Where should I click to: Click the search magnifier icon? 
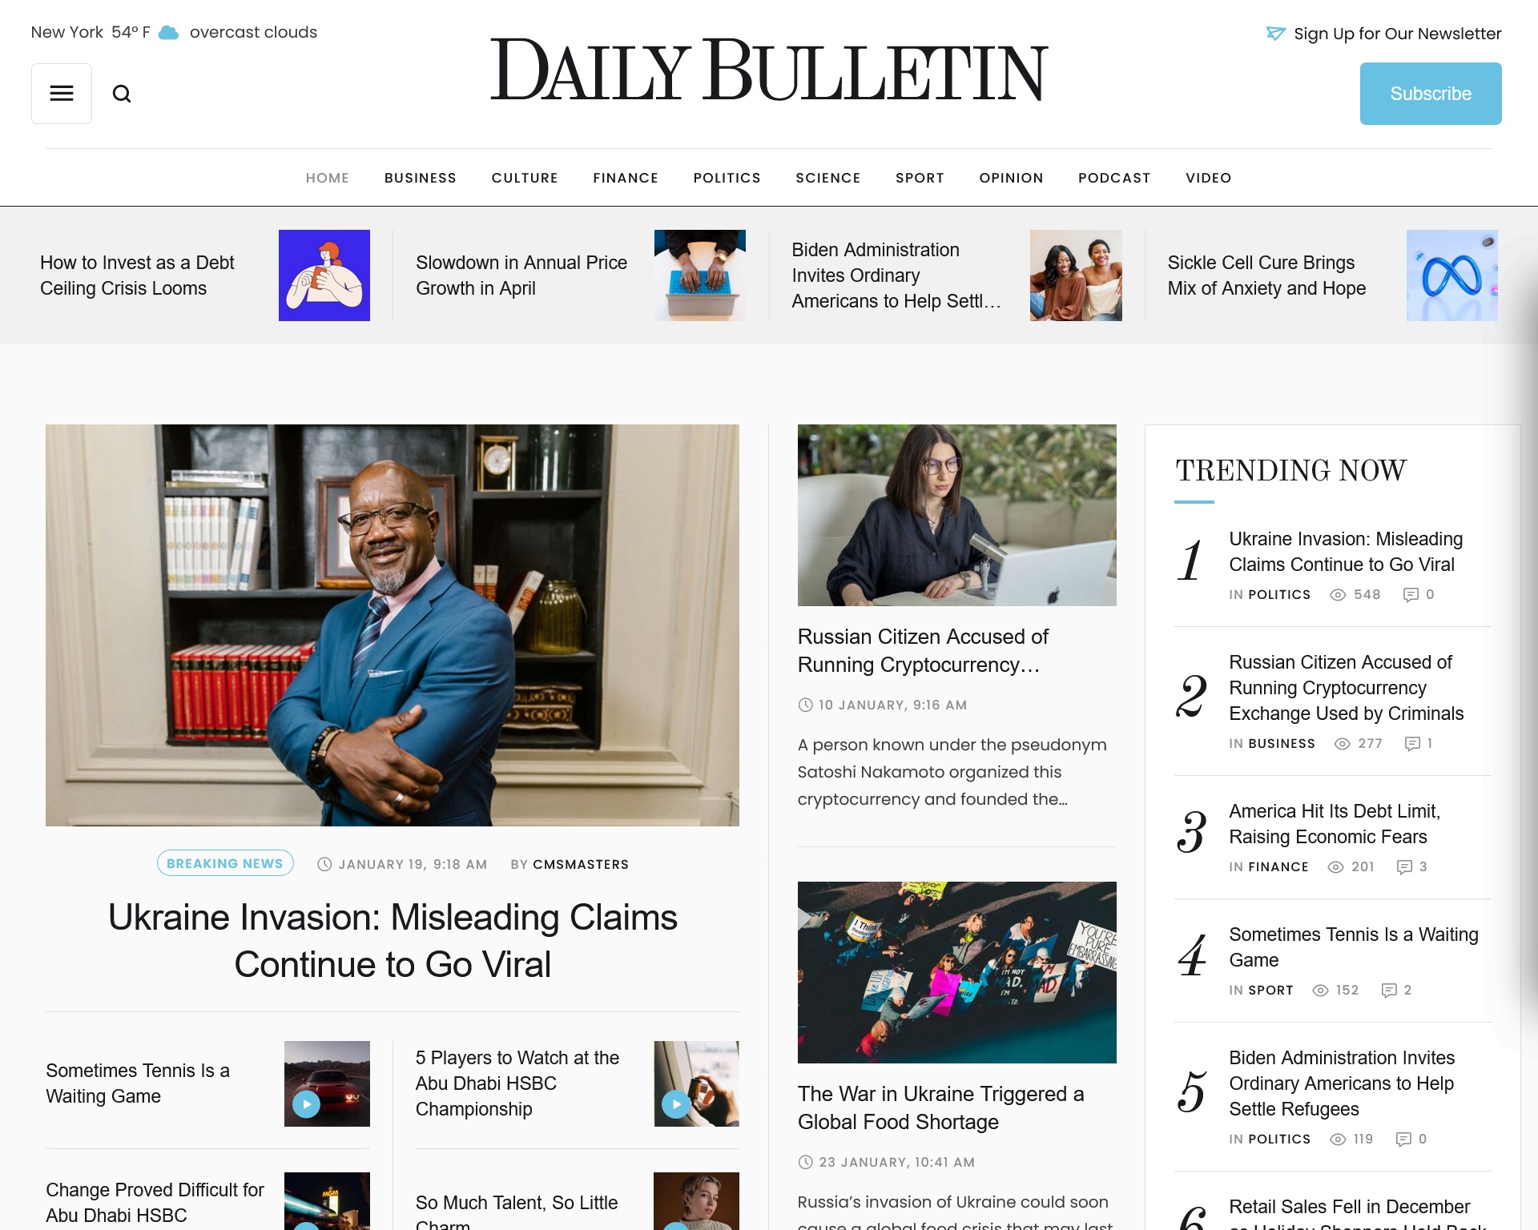pos(123,93)
